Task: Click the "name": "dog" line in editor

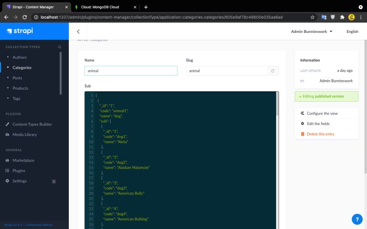Action: (111, 116)
